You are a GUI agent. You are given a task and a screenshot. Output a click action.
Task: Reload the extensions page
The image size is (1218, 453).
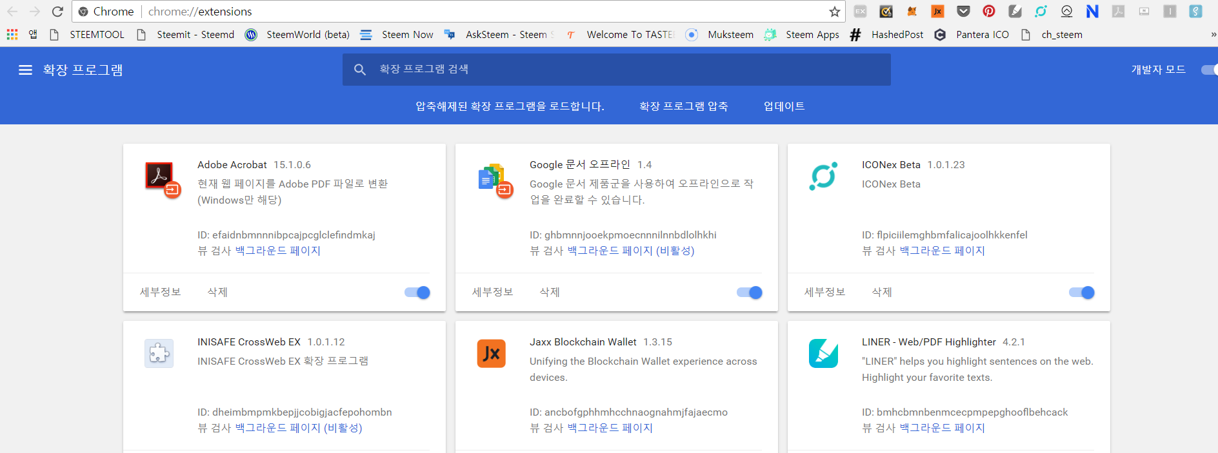point(57,12)
